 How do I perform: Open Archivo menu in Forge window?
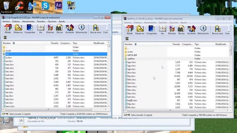point(6,21)
